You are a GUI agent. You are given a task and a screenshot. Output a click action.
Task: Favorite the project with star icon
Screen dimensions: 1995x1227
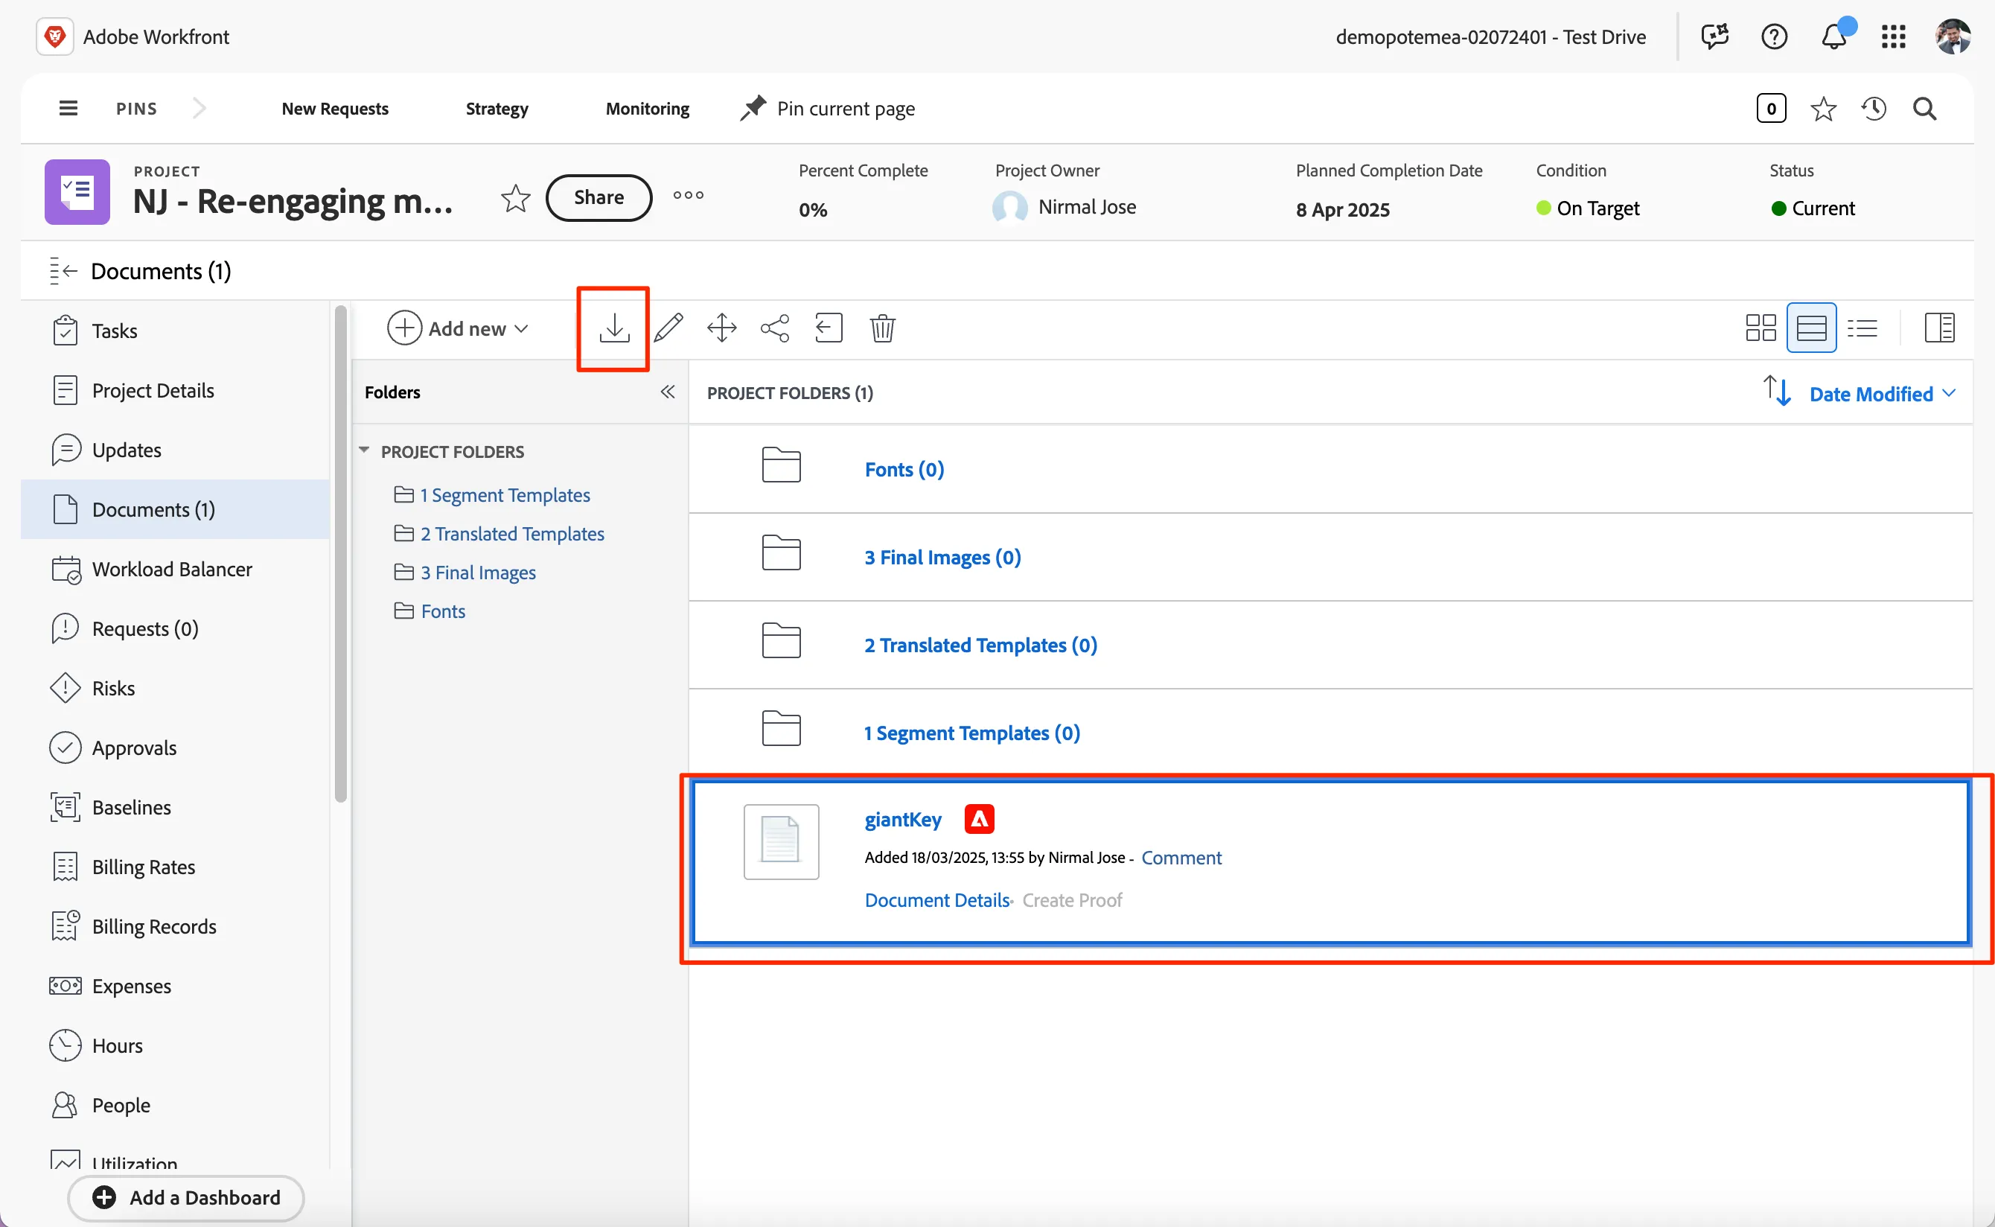tap(515, 197)
